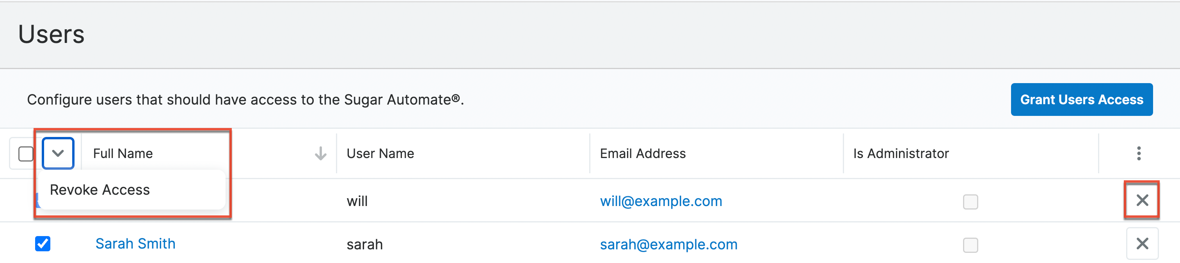Click the will@example.com email link
1180x263 pixels.
pos(661,201)
